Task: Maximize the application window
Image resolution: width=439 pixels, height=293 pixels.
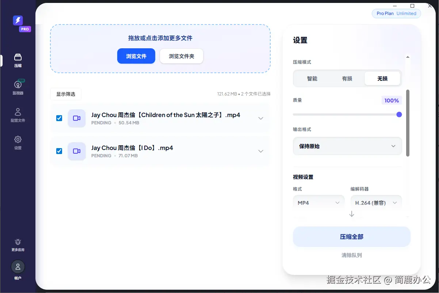Action: point(412,5)
